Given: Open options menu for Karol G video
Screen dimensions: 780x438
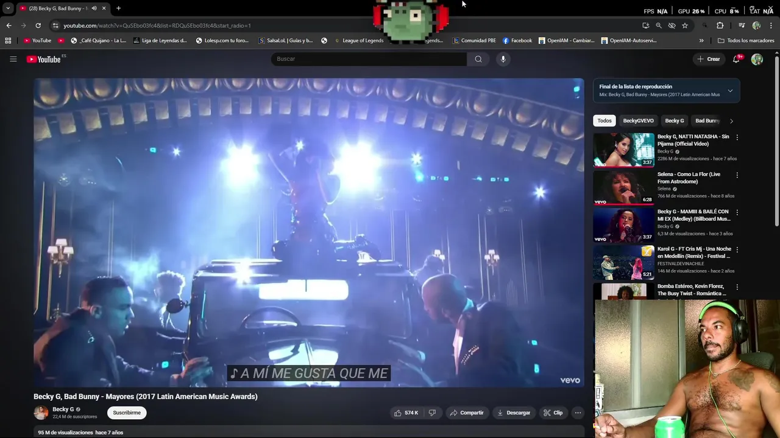Looking at the screenshot, I should (x=737, y=250).
